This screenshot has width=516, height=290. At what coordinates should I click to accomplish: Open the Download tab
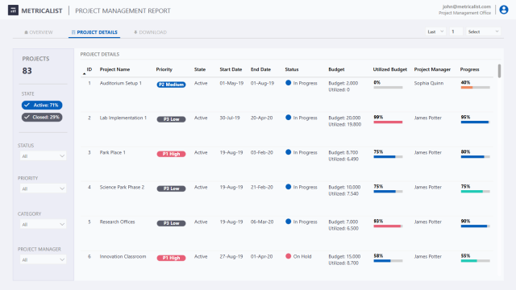click(150, 32)
